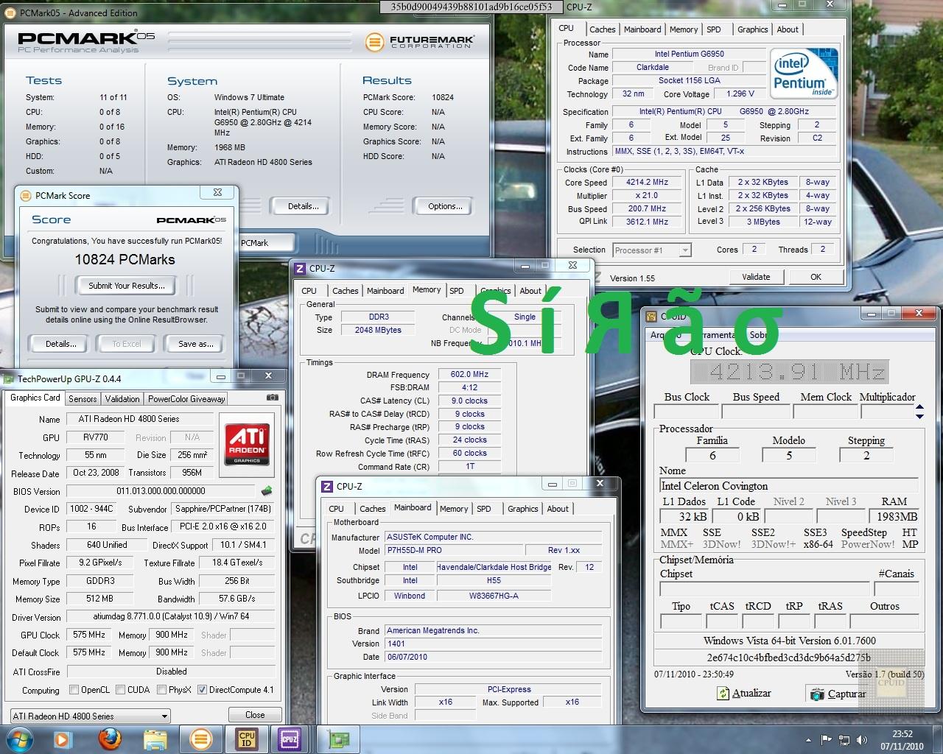Click DRAM Frequency value 602.0 MHz

[x=469, y=374]
